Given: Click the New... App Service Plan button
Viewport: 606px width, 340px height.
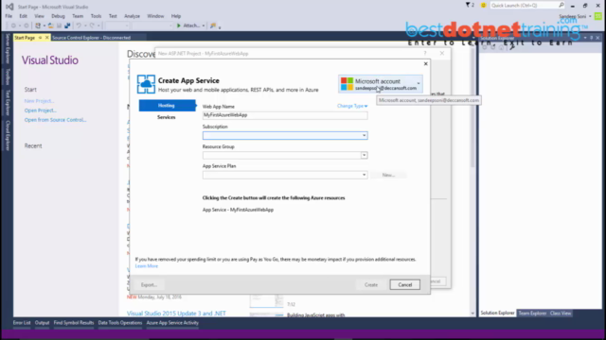Looking at the screenshot, I should (x=388, y=175).
